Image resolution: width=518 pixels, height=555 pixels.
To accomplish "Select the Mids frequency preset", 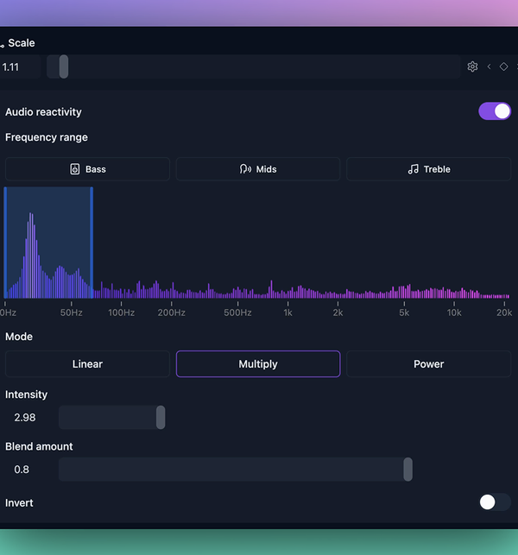I will point(258,169).
